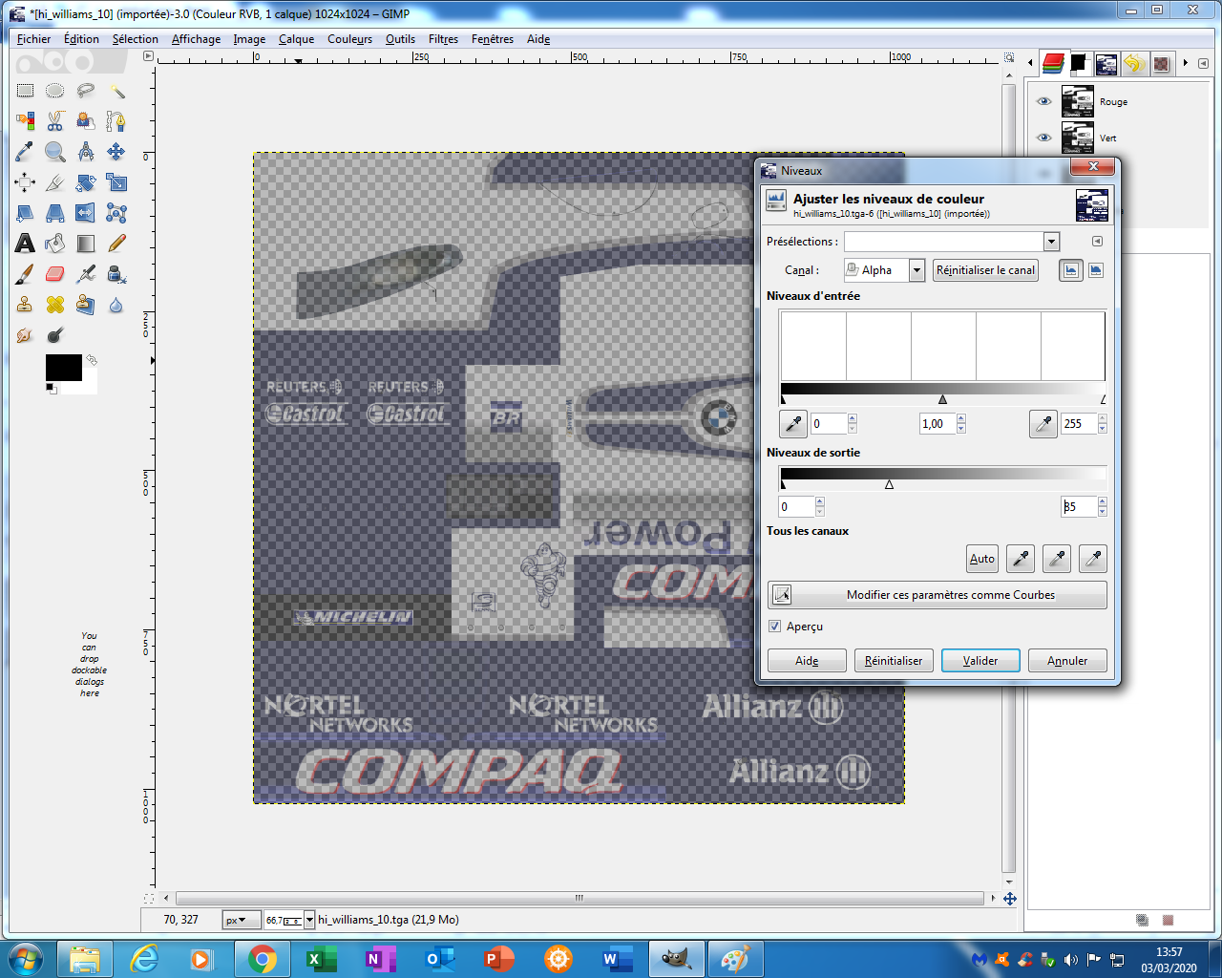Click the Auto levels button

click(x=982, y=559)
